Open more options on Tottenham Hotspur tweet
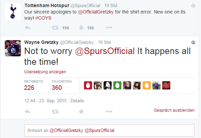 [x=109, y=27]
